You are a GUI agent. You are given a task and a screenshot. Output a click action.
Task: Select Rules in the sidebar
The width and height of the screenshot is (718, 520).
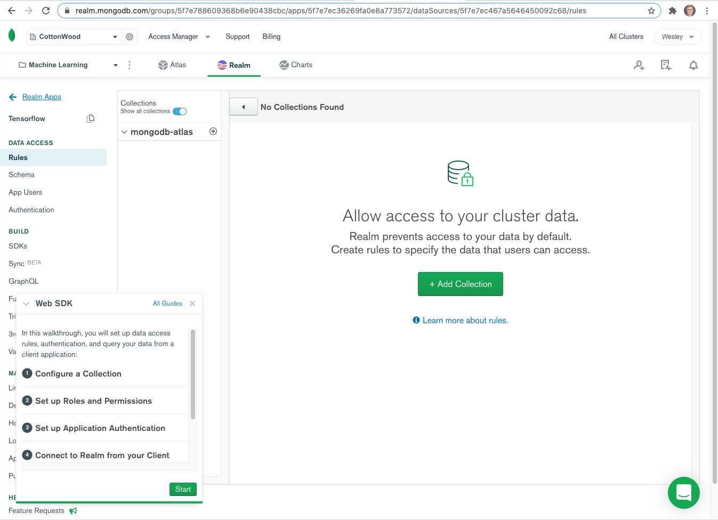pos(53,157)
